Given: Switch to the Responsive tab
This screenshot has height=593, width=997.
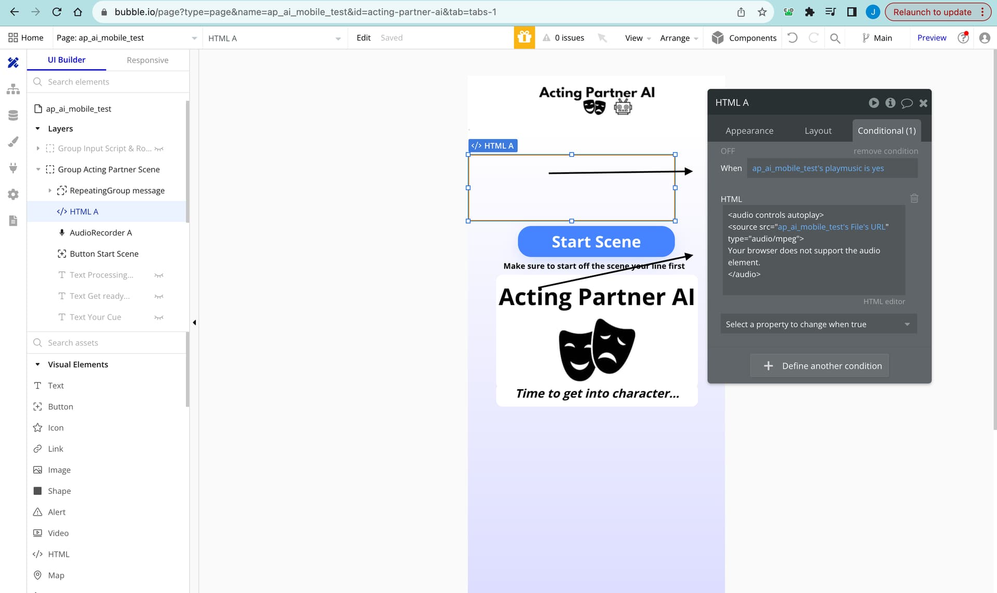Looking at the screenshot, I should click(147, 60).
